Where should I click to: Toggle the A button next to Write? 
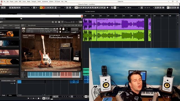click(53, 8)
